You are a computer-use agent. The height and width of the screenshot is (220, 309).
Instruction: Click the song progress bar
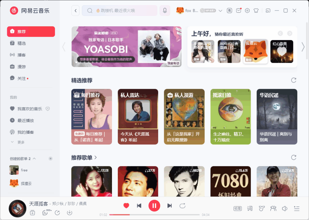154,215
